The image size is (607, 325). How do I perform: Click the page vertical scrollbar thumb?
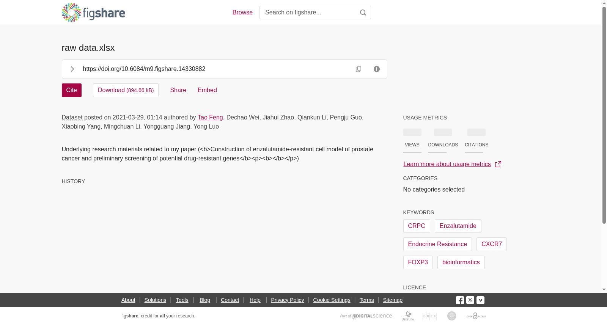click(x=604, y=115)
